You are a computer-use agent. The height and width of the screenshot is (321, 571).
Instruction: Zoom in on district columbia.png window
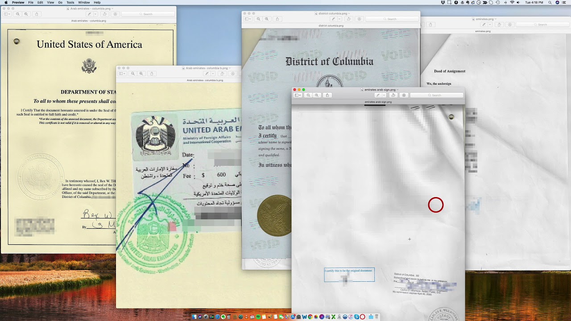tap(267, 19)
